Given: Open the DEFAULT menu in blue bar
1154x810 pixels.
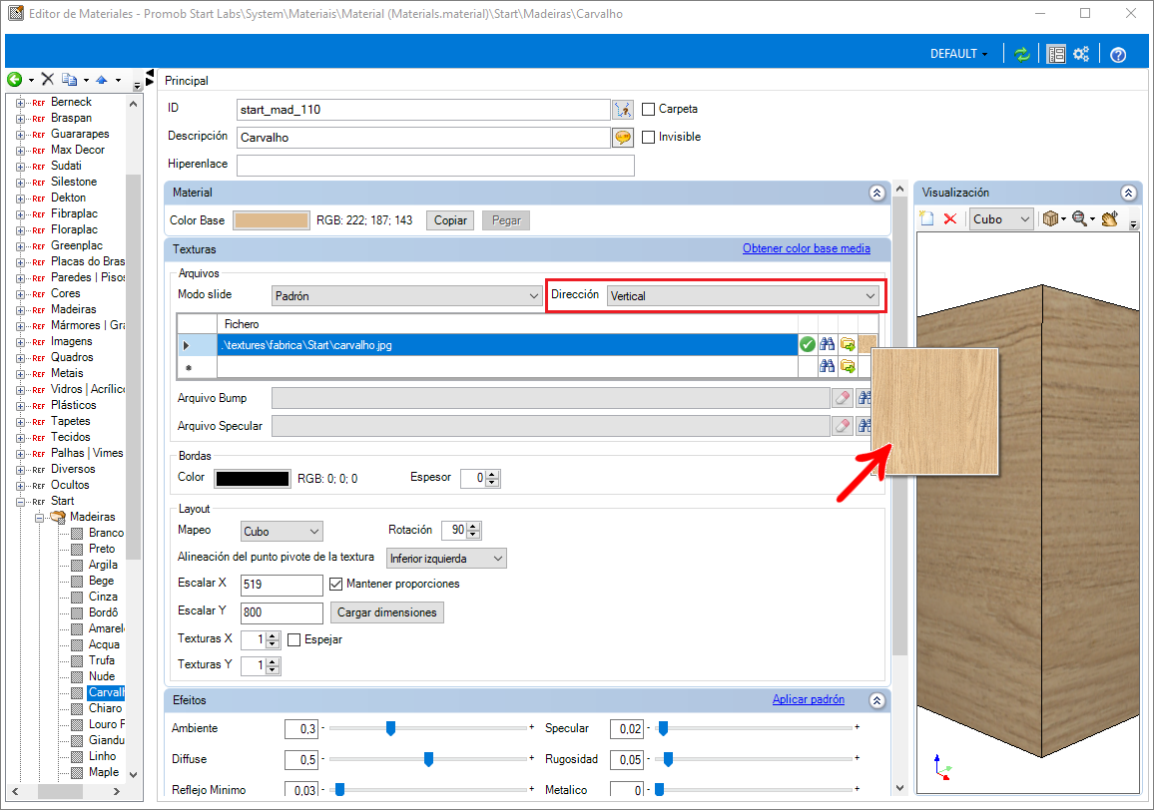Looking at the screenshot, I should click(959, 54).
